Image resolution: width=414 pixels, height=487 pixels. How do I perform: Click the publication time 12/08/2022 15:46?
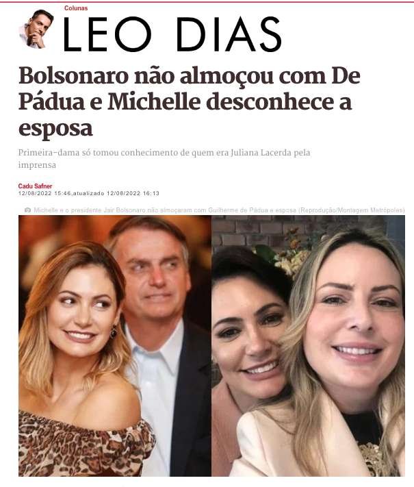(44, 193)
